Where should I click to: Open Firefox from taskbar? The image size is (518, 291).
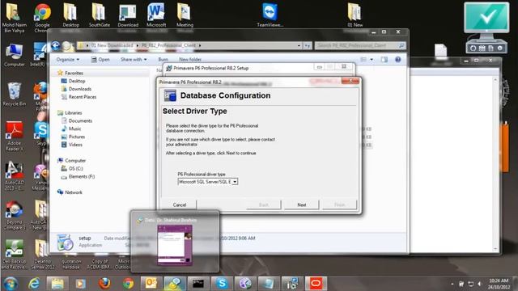coord(104,284)
